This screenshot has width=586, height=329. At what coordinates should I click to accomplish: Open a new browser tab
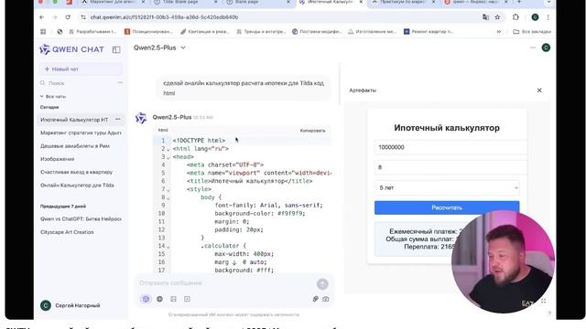519,2
